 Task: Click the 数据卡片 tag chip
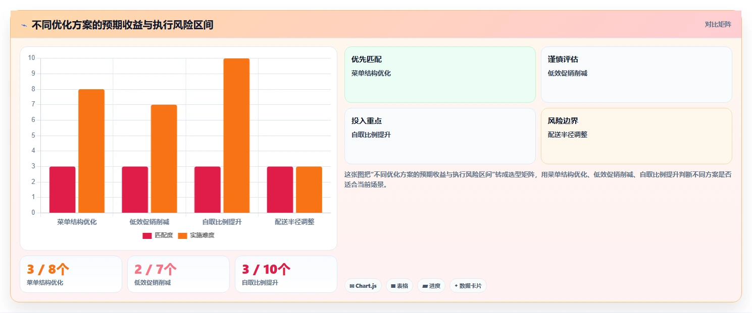(468, 286)
